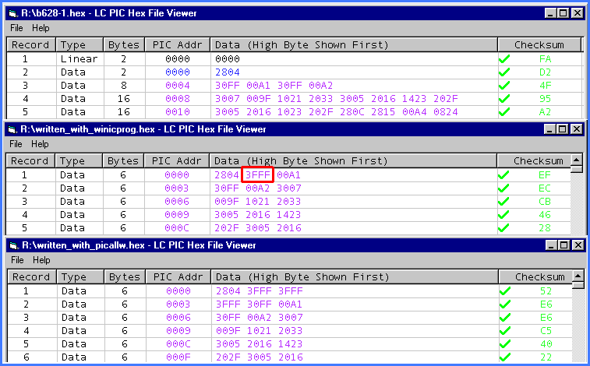Screen dimensions: 590x366
Task: Minimize the written_with_picallw.hex window
Action: click(551, 245)
